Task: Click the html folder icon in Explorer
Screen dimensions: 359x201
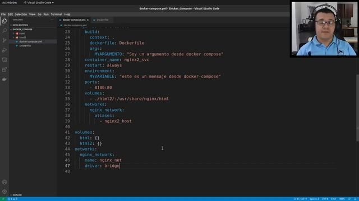Action: click(x=17, y=33)
